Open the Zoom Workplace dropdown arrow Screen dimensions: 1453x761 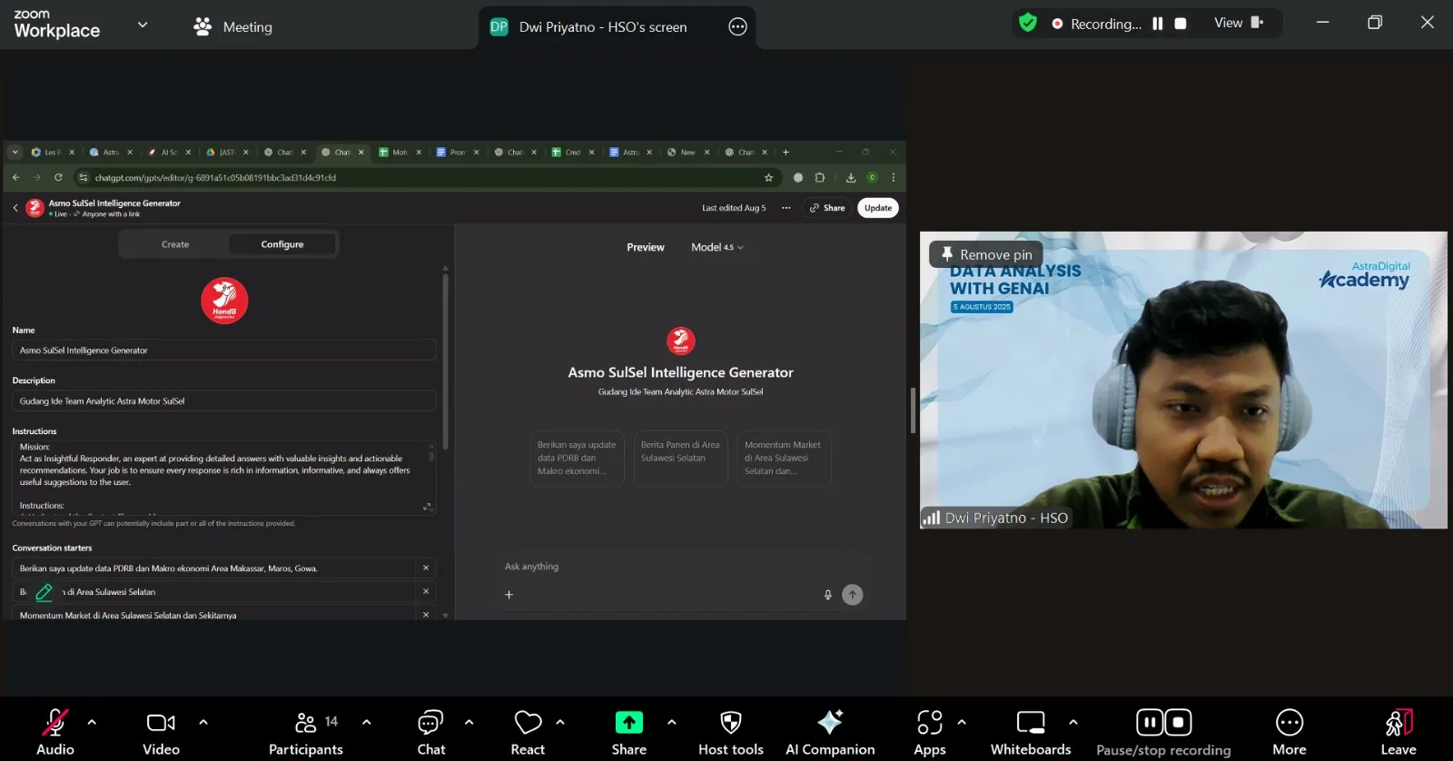pyautogui.click(x=143, y=25)
